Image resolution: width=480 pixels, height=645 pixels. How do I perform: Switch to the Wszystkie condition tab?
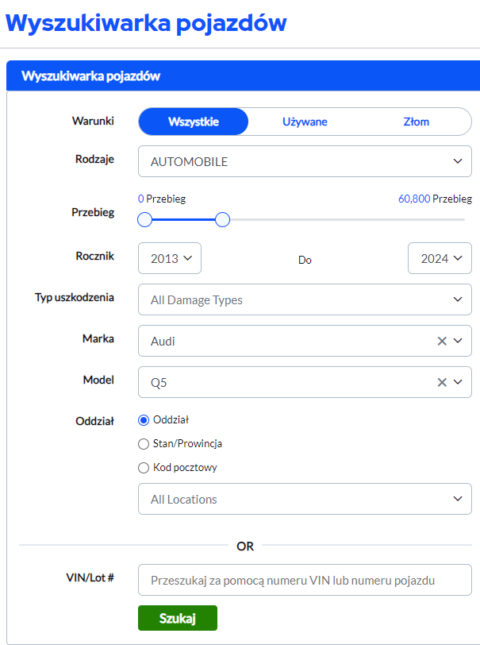point(194,122)
